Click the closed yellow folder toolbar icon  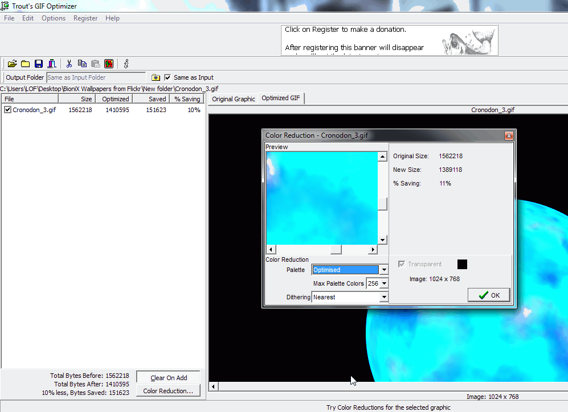click(26, 64)
